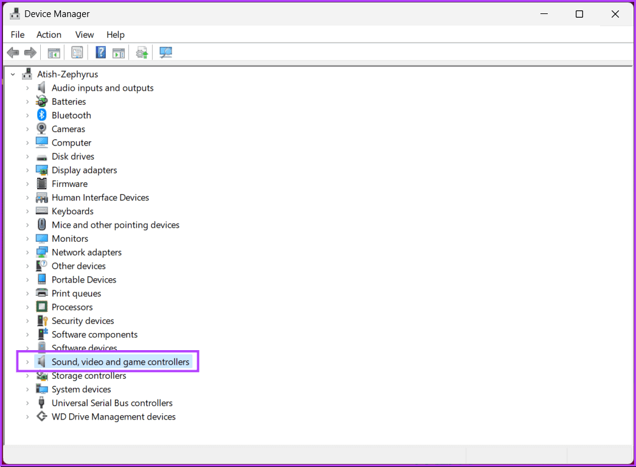Image resolution: width=636 pixels, height=467 pixels.
Task: Click the Scan for hardware changes icon
Action: tap(142, 52)
